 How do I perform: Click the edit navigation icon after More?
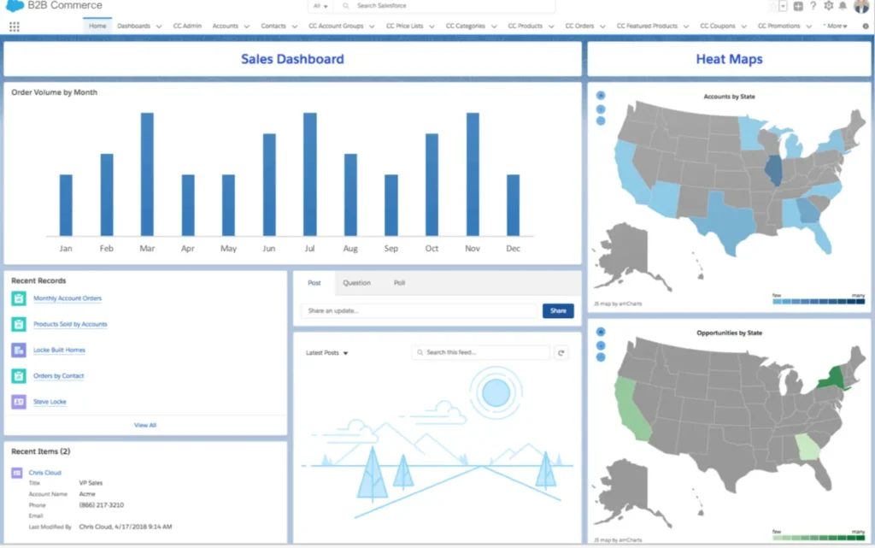[866, 27]
